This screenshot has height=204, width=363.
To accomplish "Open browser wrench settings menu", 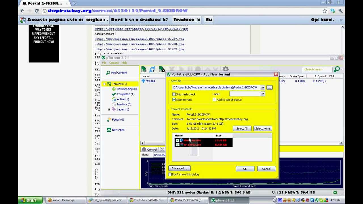I will [341, 11].
